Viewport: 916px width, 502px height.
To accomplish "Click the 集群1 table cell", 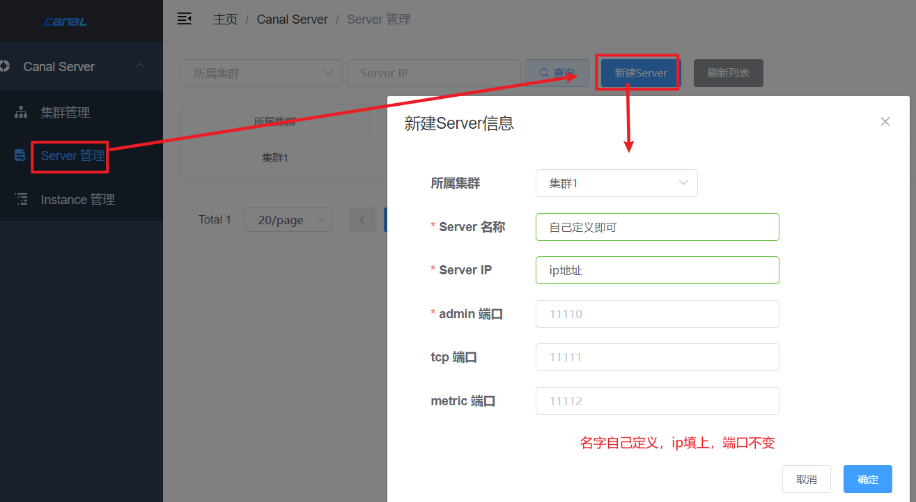I will tap(275, 158).
